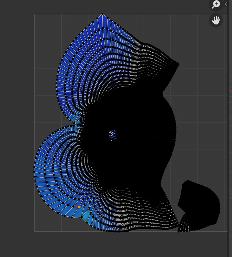Image resolution: width=232 pixels, height=257 pixels.
Task: Click the top-left corner of the UV bounds
Action: point(34,14)
